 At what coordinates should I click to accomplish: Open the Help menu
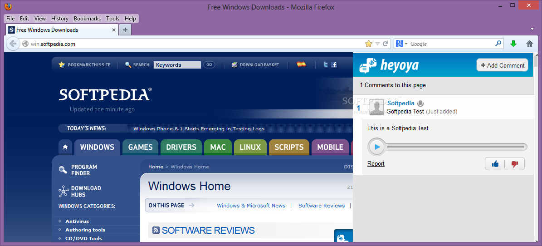pyautogui.click(x=130, y=19)
